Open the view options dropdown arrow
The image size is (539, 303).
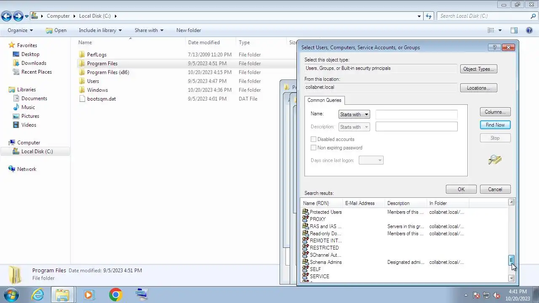500,30
